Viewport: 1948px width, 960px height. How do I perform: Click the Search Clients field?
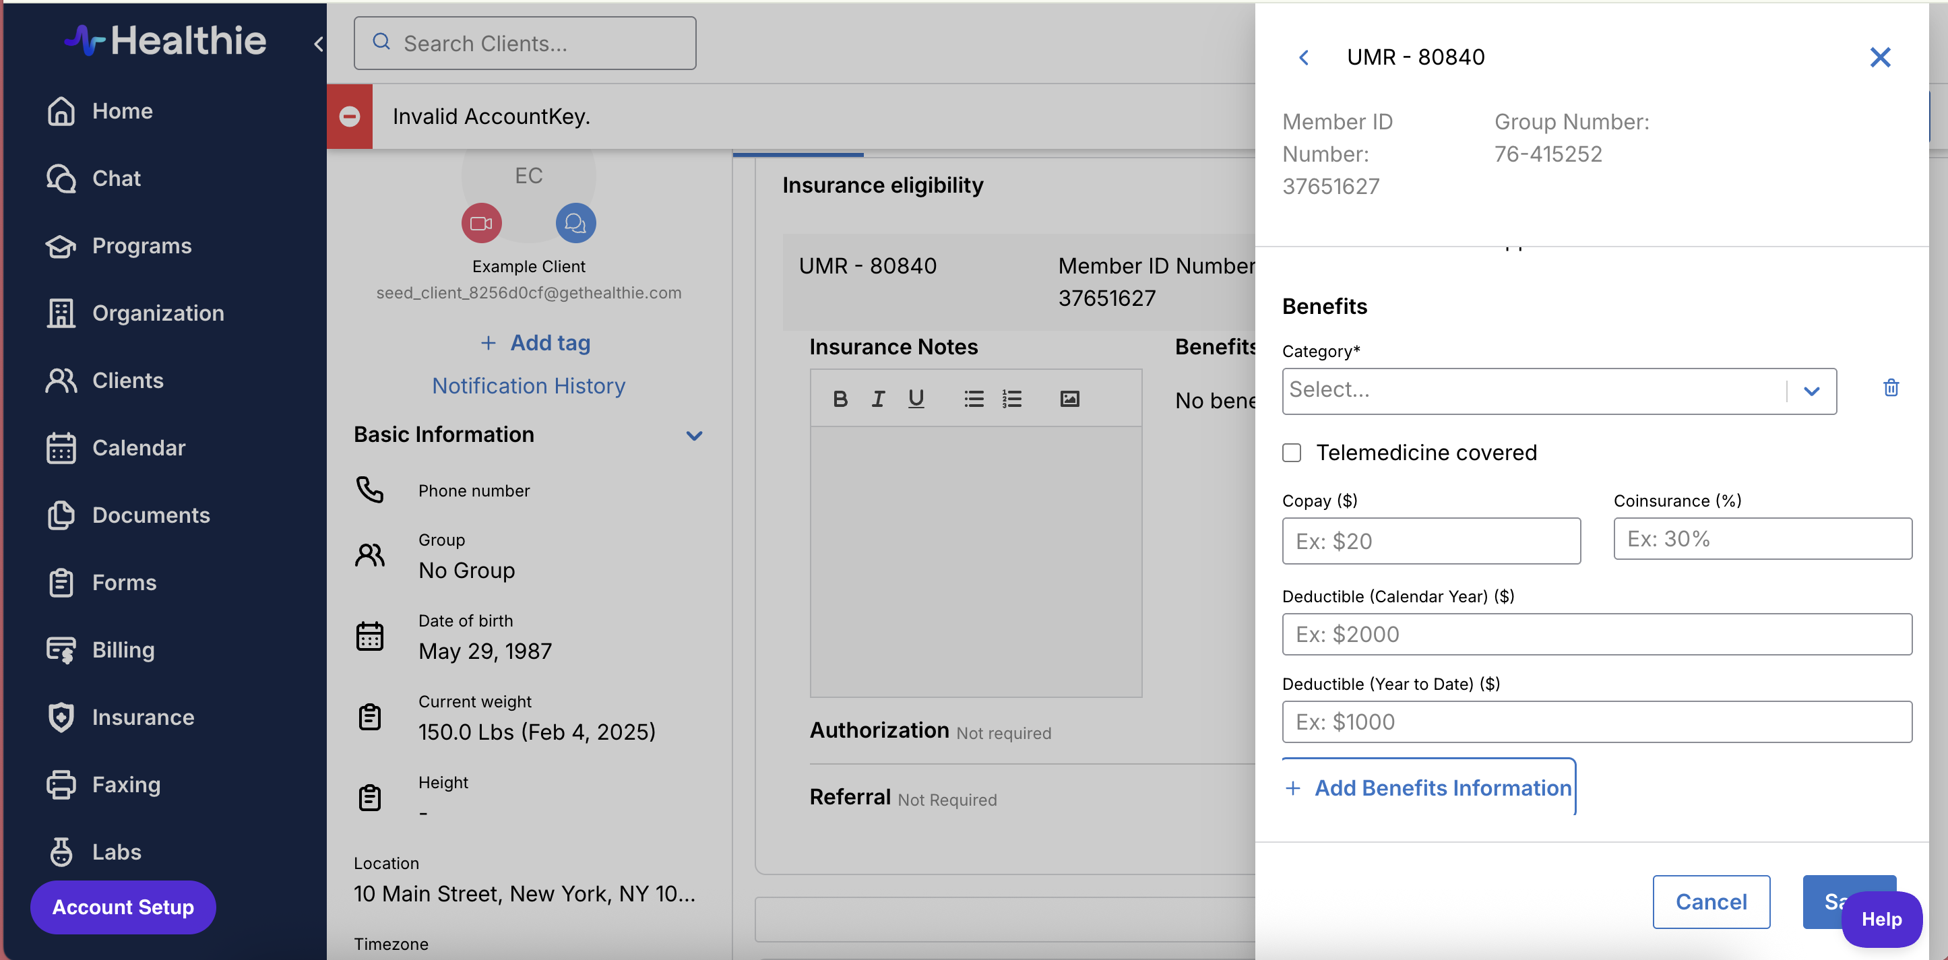(x=524, y=44)
